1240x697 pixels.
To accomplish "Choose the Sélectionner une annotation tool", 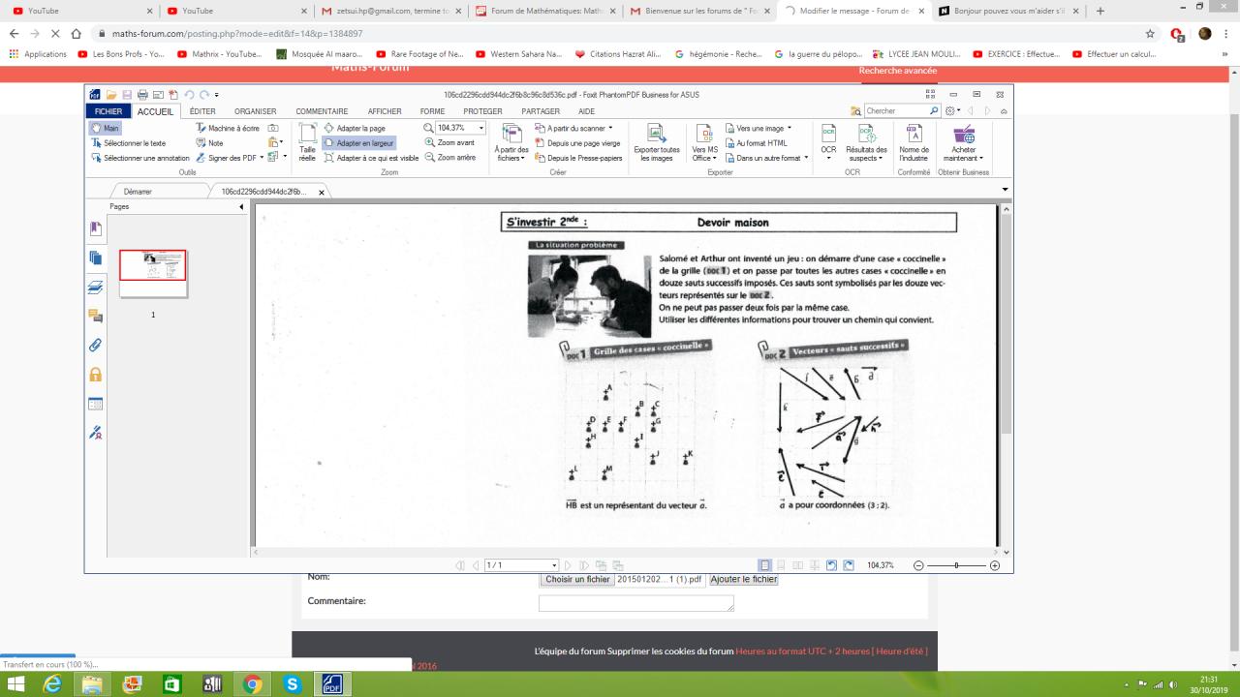I will pyautogui.click(x=139, y=158).
